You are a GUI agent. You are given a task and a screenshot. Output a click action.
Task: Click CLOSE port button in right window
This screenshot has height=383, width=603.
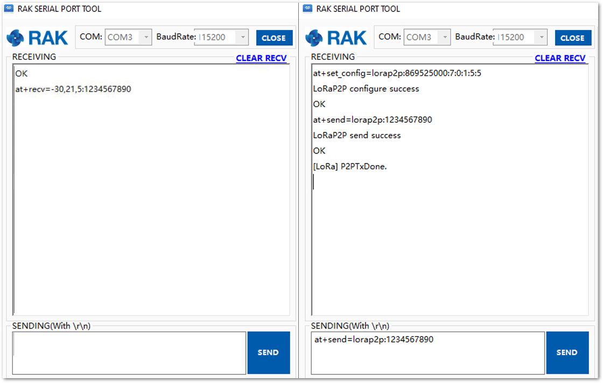pos(573,38)
